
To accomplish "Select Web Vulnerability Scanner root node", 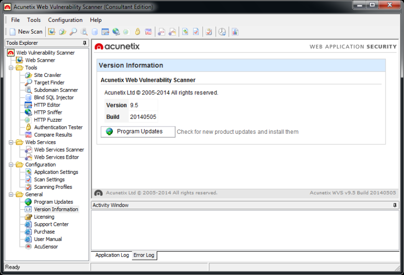I will pyautogui.click(x=46, y=53).
